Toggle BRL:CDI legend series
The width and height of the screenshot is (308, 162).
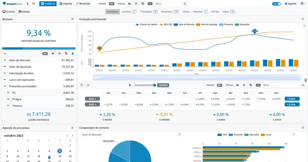tap(165, 25)
